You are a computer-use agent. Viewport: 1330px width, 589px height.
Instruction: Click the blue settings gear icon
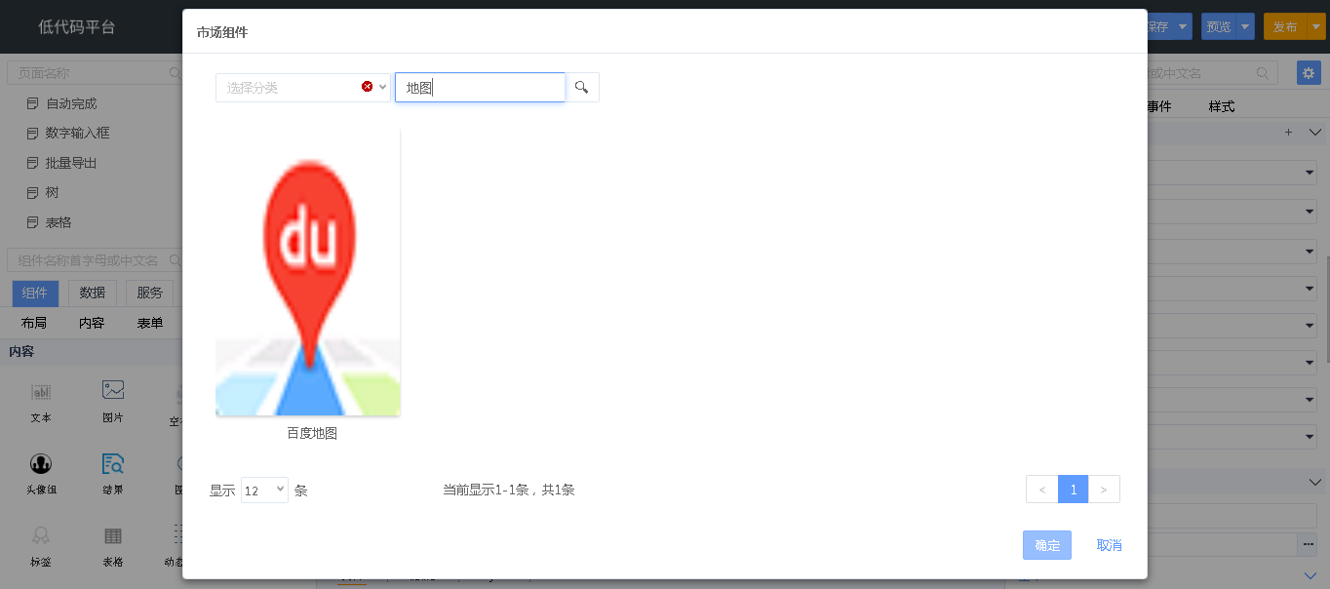coord(1309,73)
